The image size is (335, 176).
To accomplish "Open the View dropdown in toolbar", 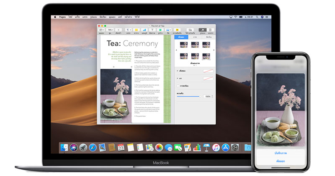I will (x=102, y=30).
